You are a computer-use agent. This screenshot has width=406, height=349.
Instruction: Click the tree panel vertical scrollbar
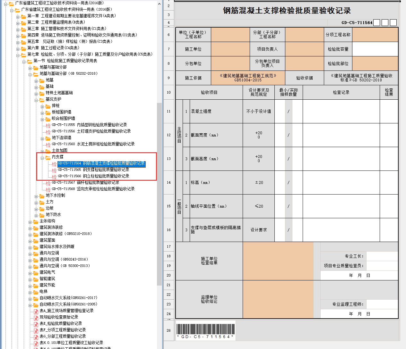click(159, 192)
